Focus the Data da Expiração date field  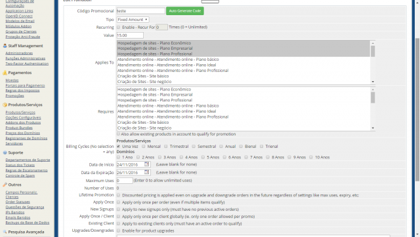pyautogui.click(x=130, y=172)
